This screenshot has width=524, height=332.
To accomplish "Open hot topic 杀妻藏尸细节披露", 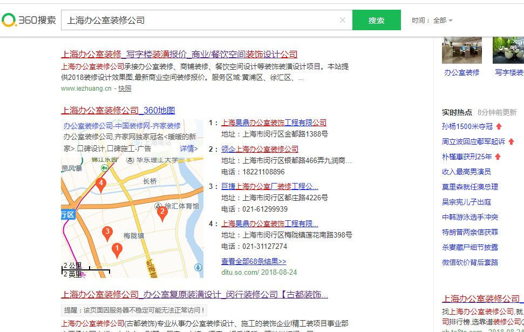I will pyautogui.click(x=470, y=247).
